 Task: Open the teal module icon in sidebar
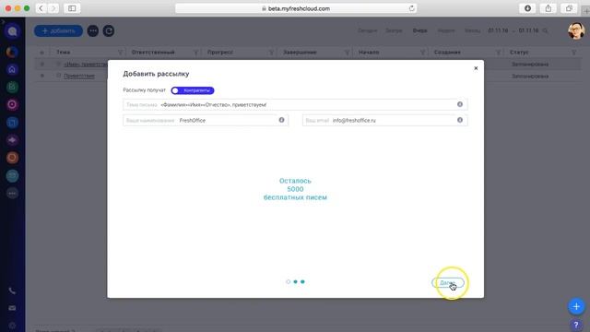12,175
